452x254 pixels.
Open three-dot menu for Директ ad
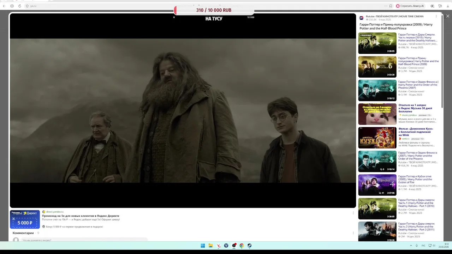coord(353,213)
